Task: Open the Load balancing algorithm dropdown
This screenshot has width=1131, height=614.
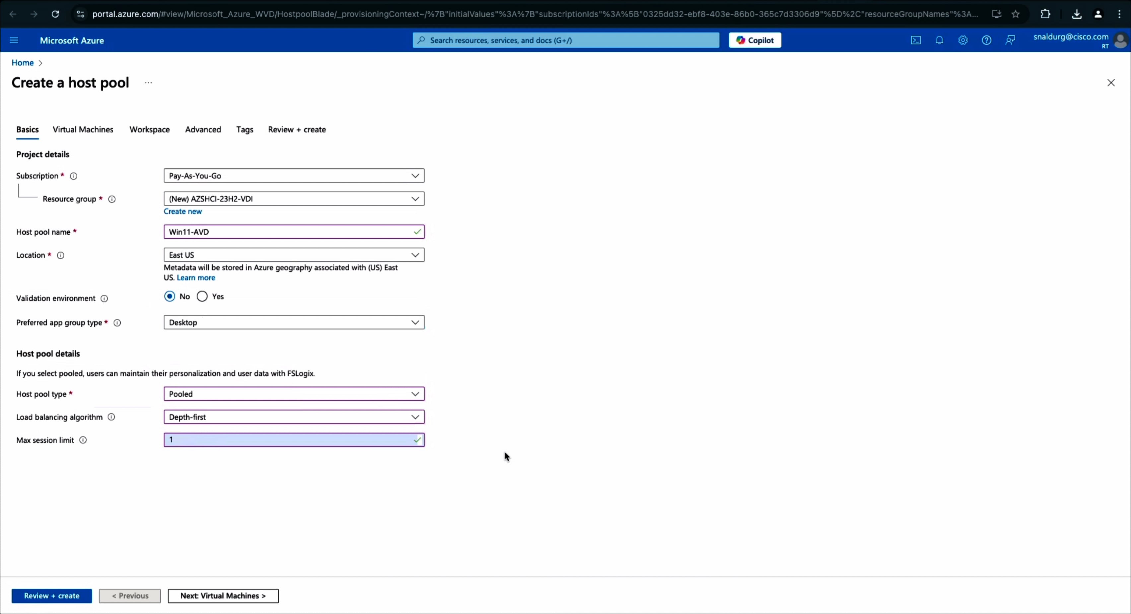Action: click(x=294, y=417)
